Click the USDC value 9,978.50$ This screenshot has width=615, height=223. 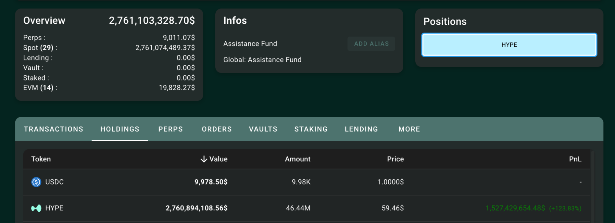[211, 182]
